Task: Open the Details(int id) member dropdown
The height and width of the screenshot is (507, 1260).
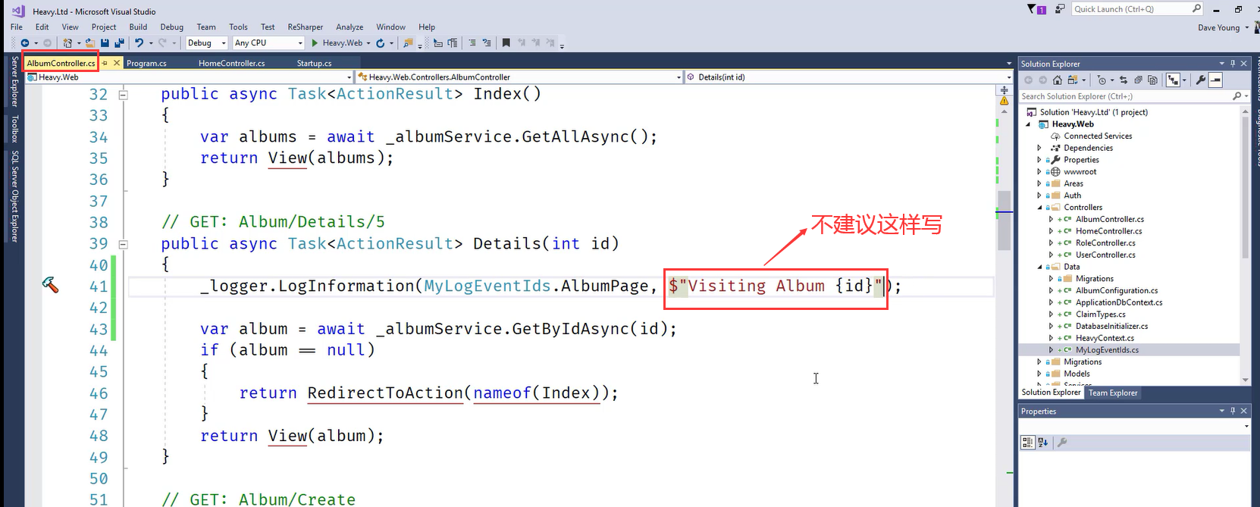Action: coord(849,77)
